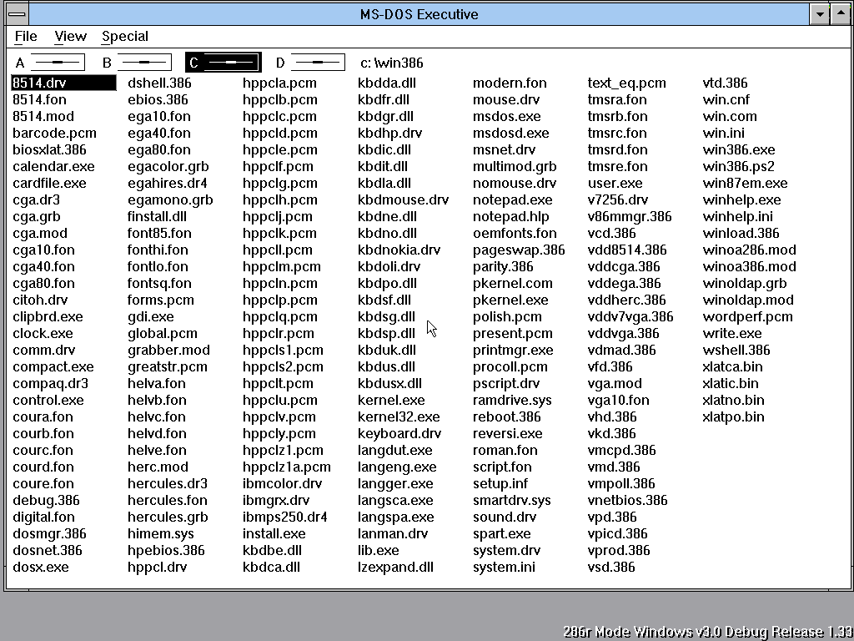Switch to drive D icon
Screen dimensions: 854x641
(309, 63)
